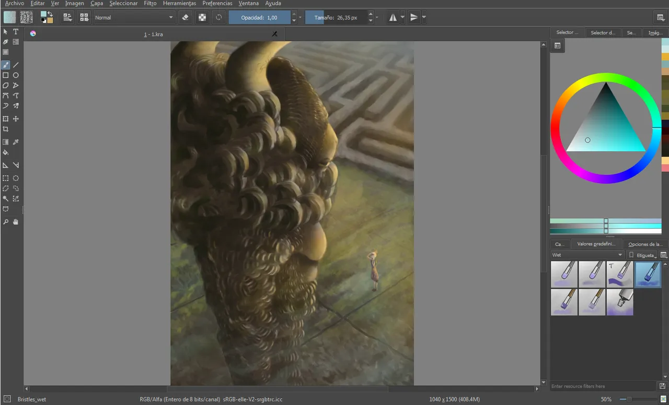The image size is (669, 405).
Task: Open the Wet brush tag dropdown
Action: [x=587, y=255]
